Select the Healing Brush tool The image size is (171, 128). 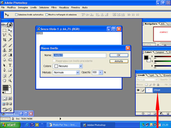coord(5,46)
